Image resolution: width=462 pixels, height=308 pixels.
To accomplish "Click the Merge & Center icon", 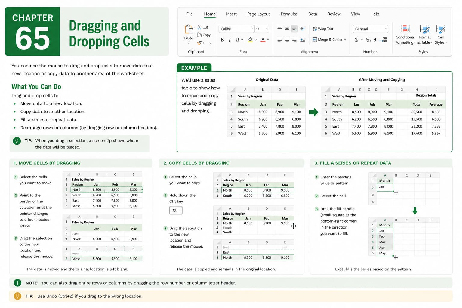I will (315, 39).
